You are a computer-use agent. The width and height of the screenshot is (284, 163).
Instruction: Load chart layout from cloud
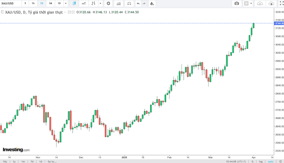[260, 4]
